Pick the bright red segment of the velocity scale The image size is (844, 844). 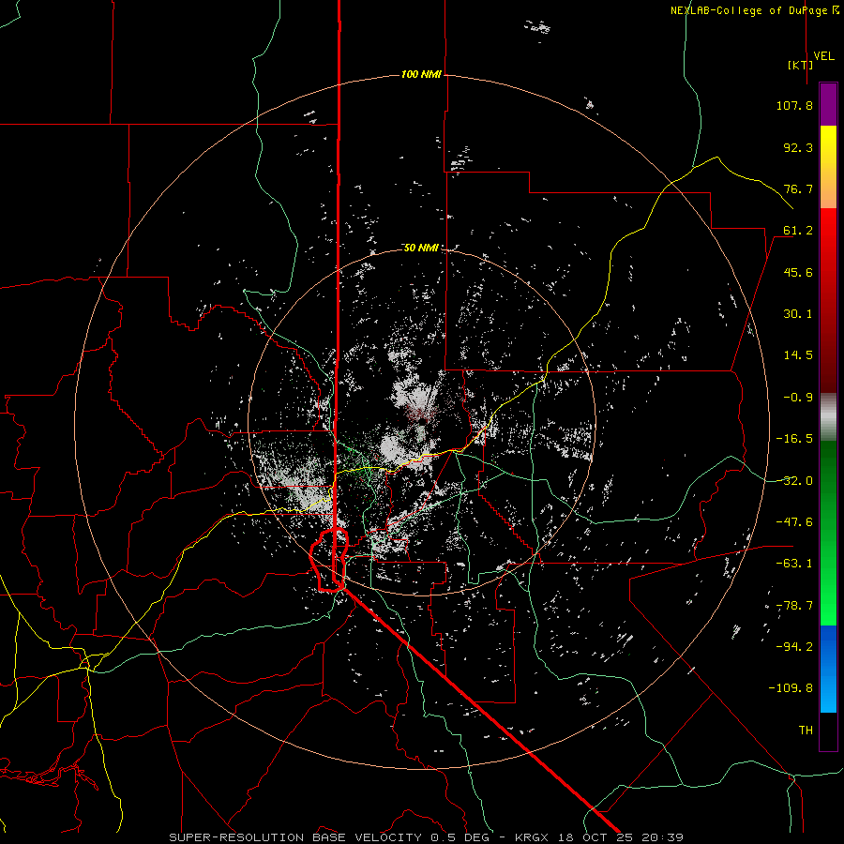click(828, 237)
